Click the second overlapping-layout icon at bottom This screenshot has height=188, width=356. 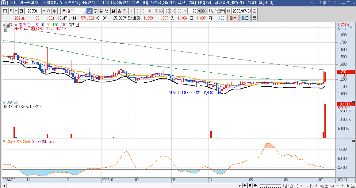coord(291,186)
